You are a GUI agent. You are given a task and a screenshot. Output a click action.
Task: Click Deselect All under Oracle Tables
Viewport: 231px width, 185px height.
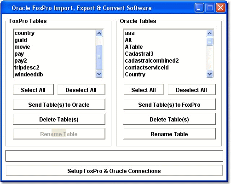[x=191, y=90]
